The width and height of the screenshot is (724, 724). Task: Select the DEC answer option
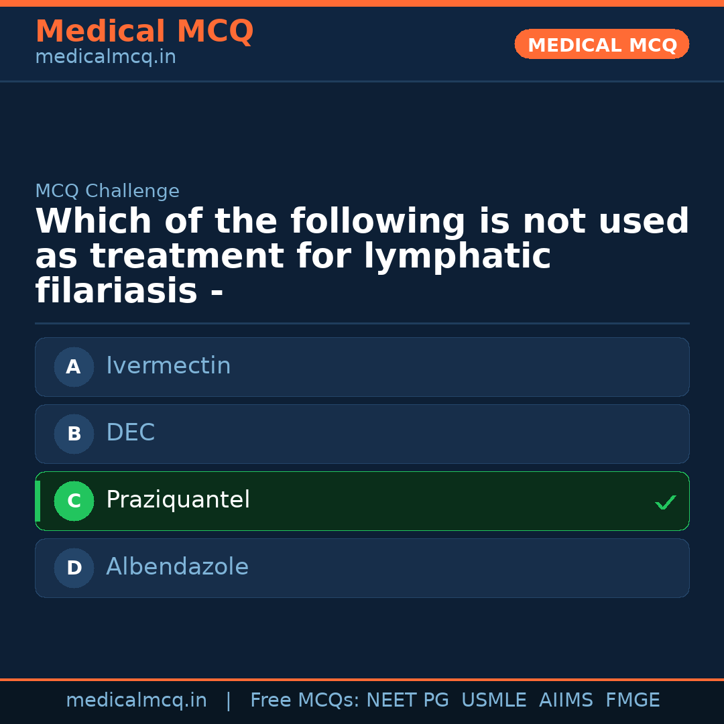tap(362, 434)
